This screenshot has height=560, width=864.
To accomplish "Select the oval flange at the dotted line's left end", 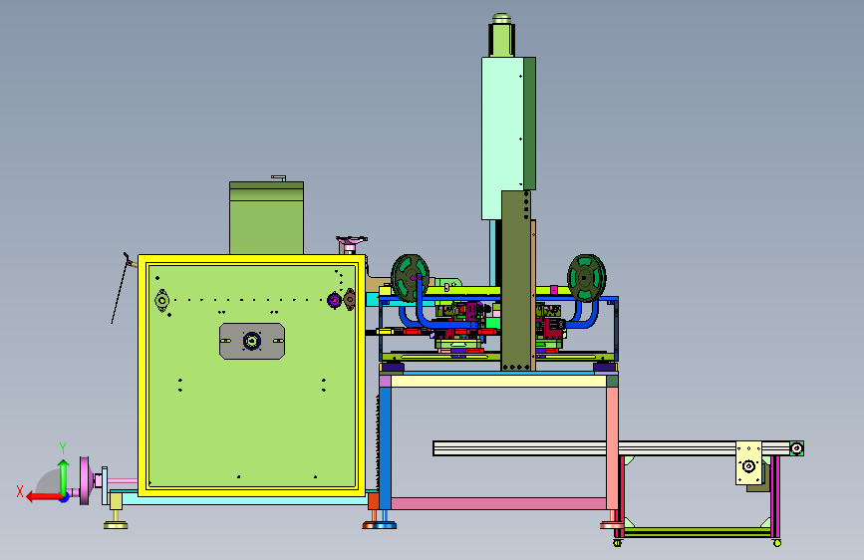I will (x=162, y=301).
